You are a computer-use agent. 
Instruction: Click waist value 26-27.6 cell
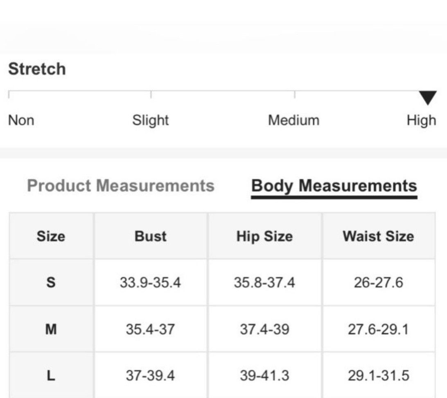point(379,282)
